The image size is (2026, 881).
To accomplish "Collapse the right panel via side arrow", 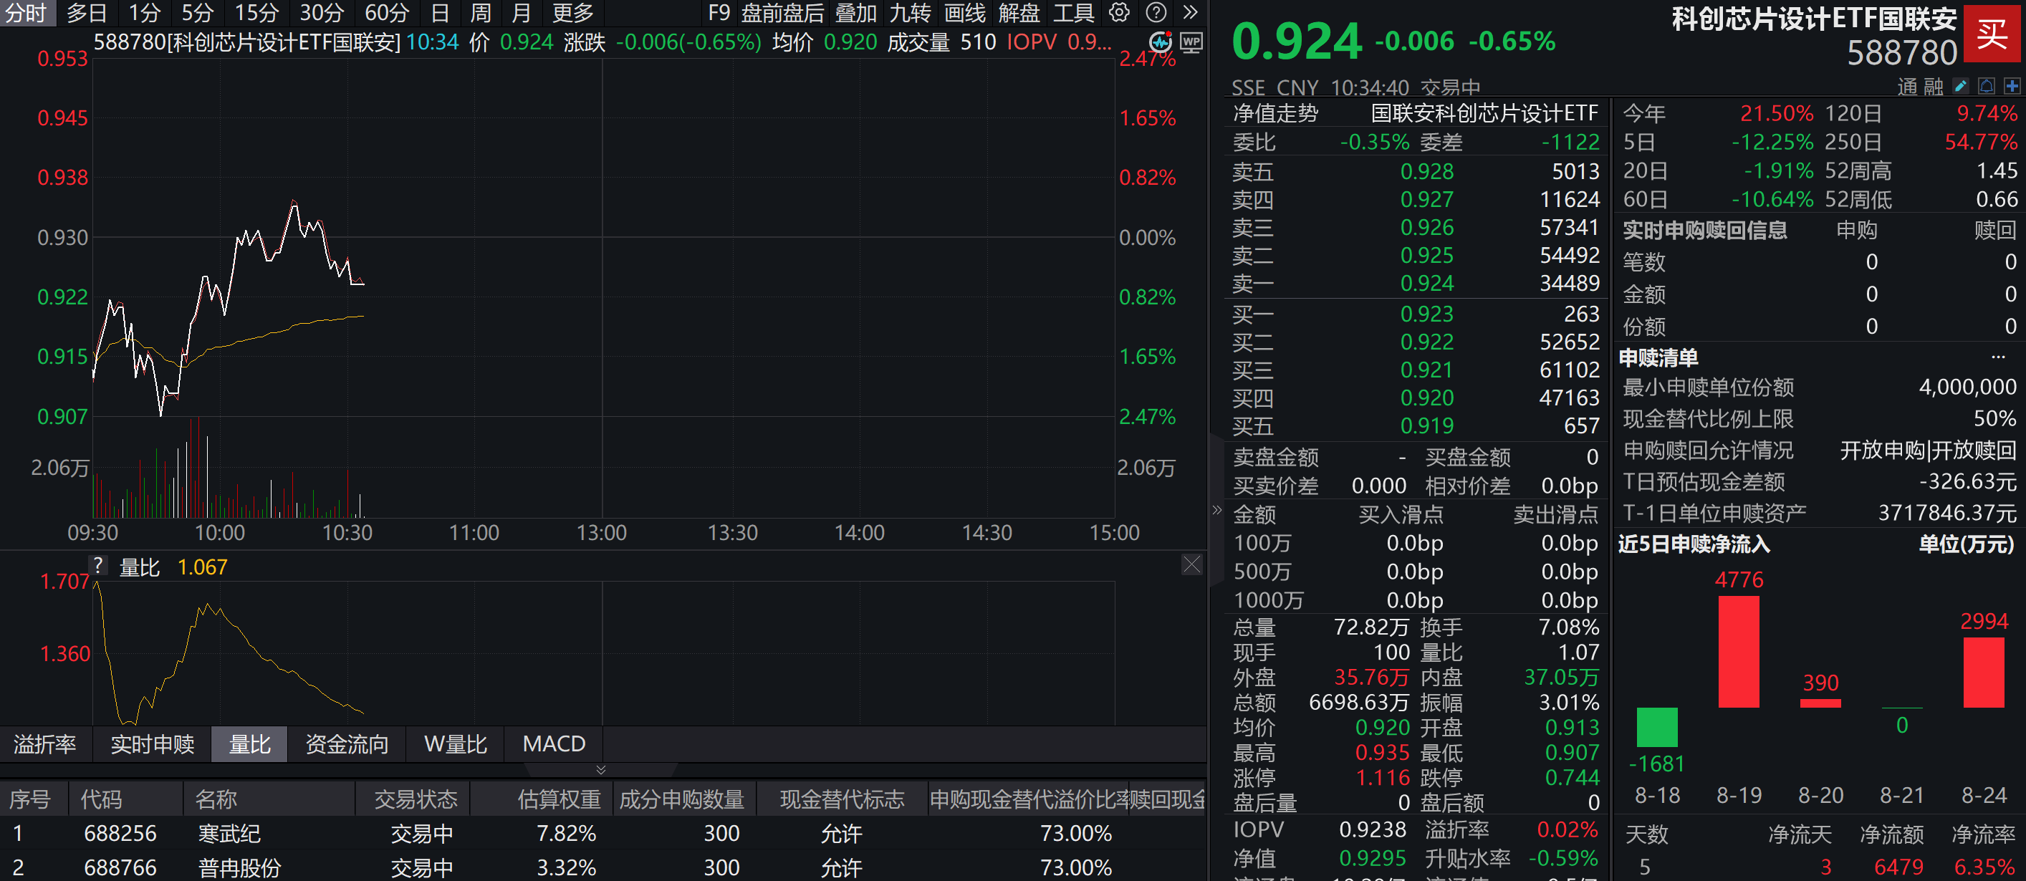I will (x=1216, y=510).
